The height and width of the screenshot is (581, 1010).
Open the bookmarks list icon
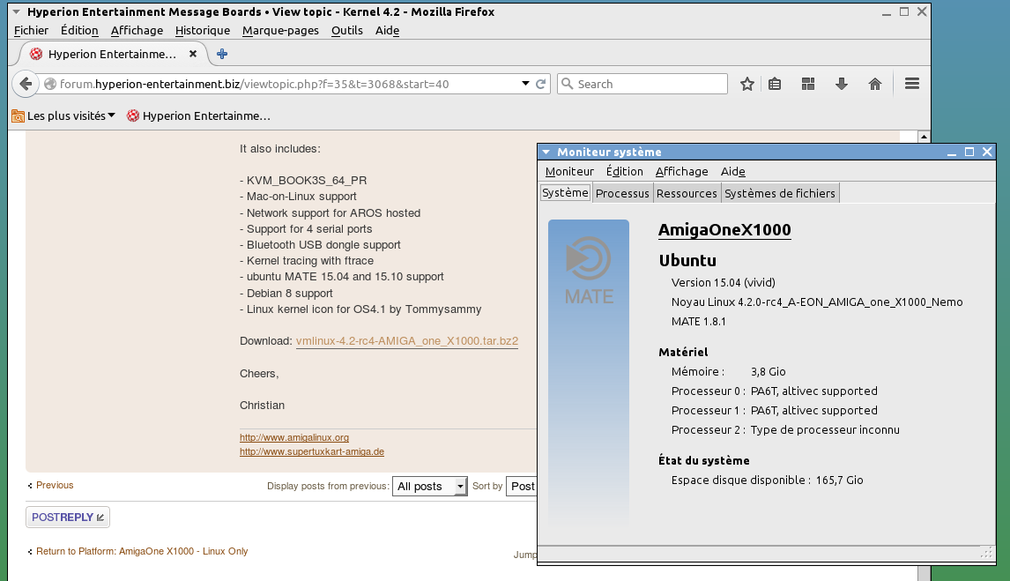pos(775,84)
